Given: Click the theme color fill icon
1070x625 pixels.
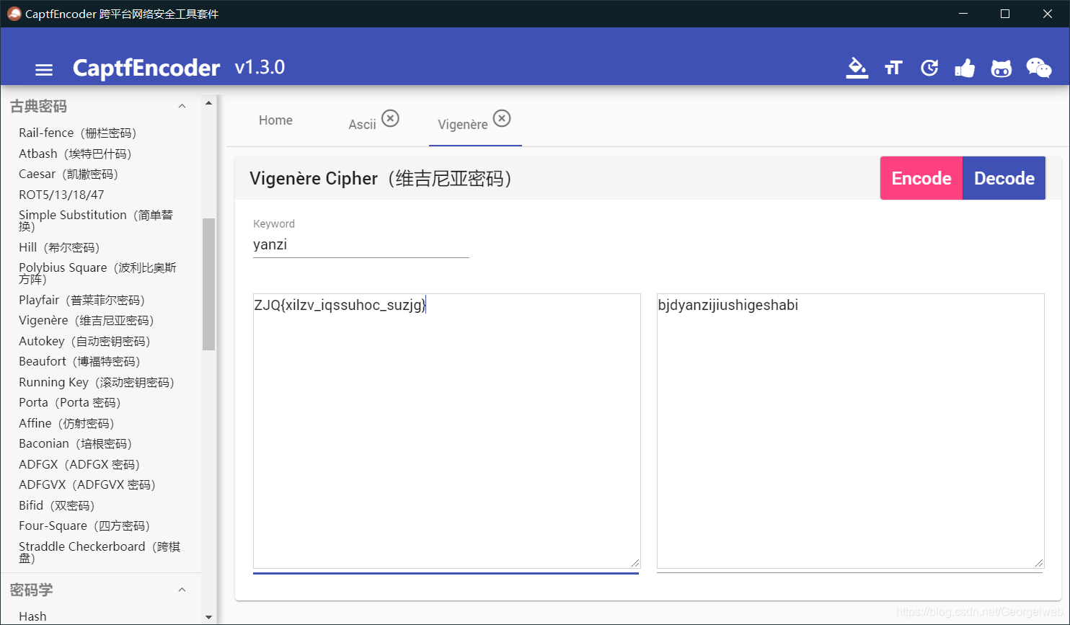Looking at the screenshot, I should [857, 68].
